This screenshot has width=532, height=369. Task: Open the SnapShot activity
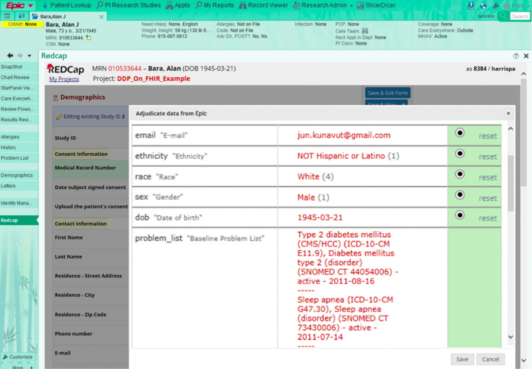19,67
